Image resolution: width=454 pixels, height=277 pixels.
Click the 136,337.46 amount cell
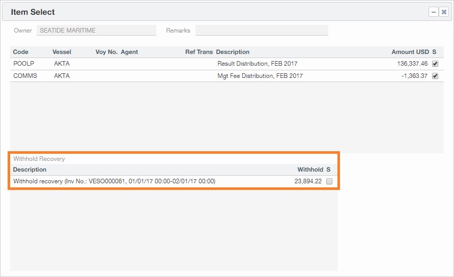[x=412, y=64]
